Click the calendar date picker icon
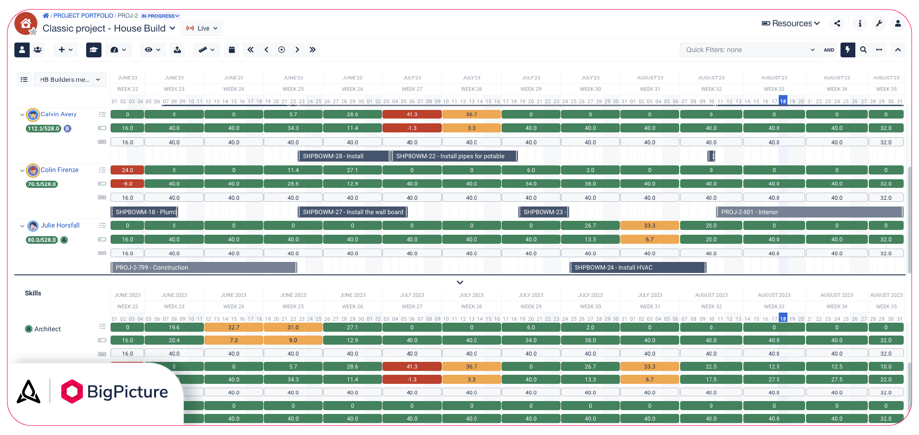 [232, 50]
